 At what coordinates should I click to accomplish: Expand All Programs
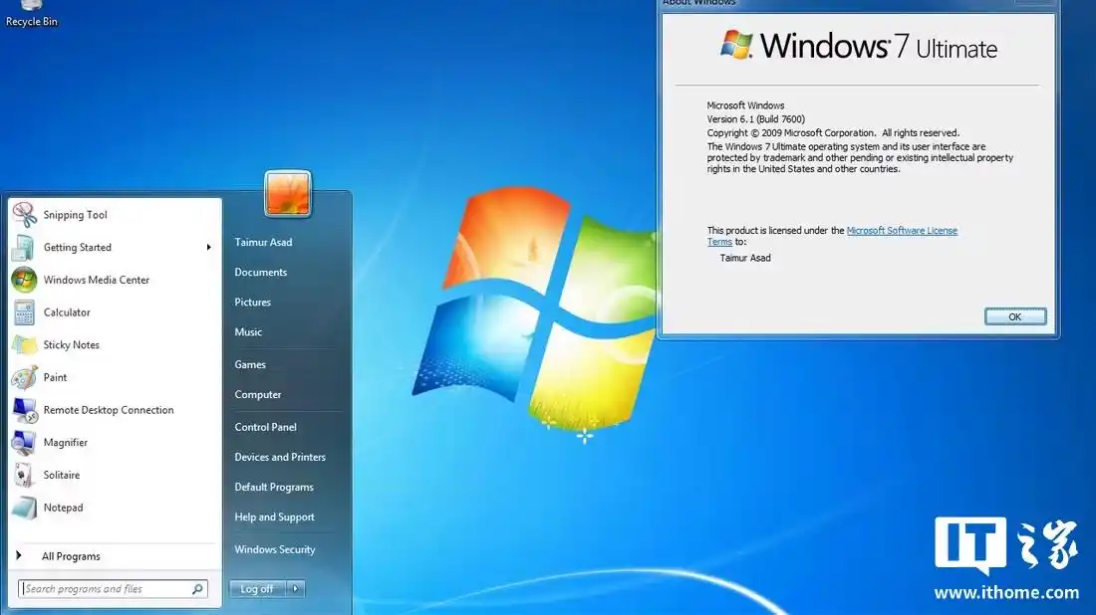coord(72,556)
